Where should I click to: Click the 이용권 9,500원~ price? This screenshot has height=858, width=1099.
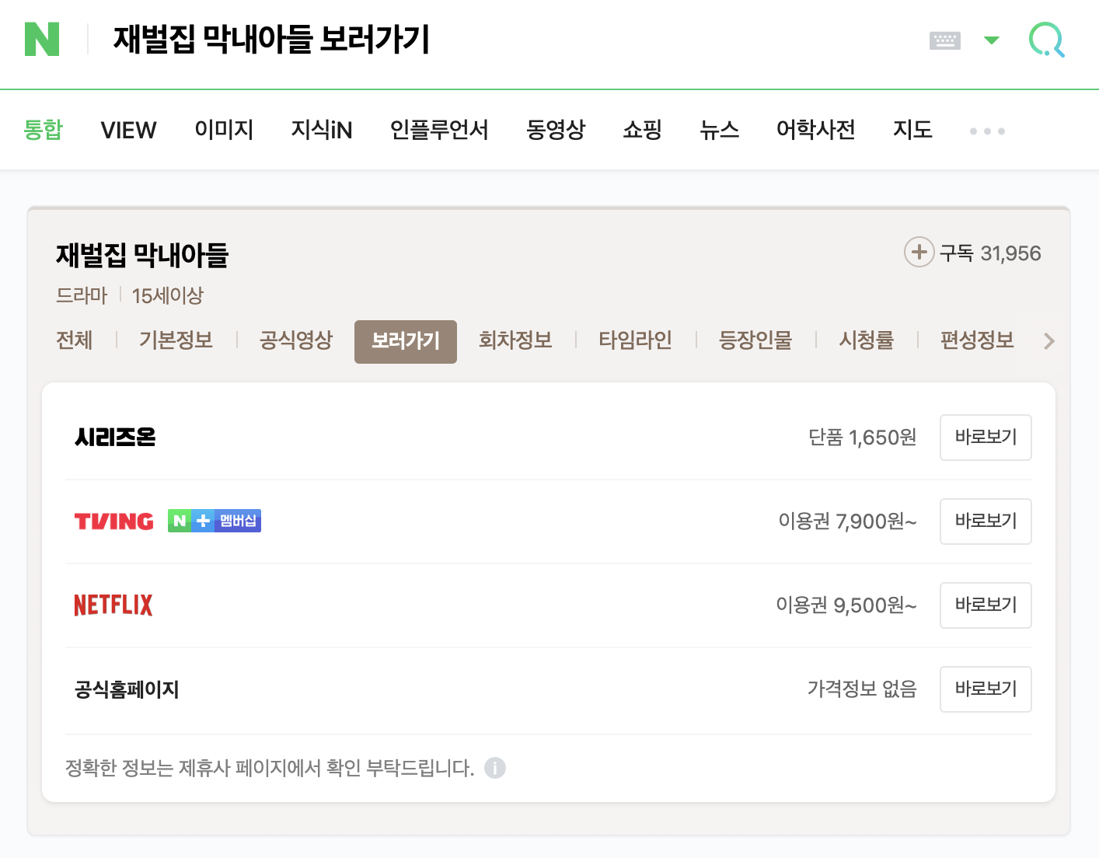point(846,605)
